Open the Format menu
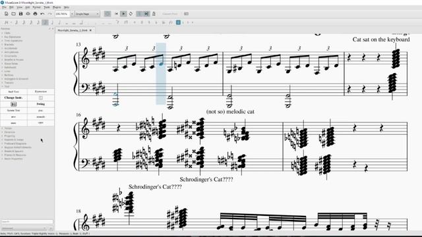 [37, 7]
